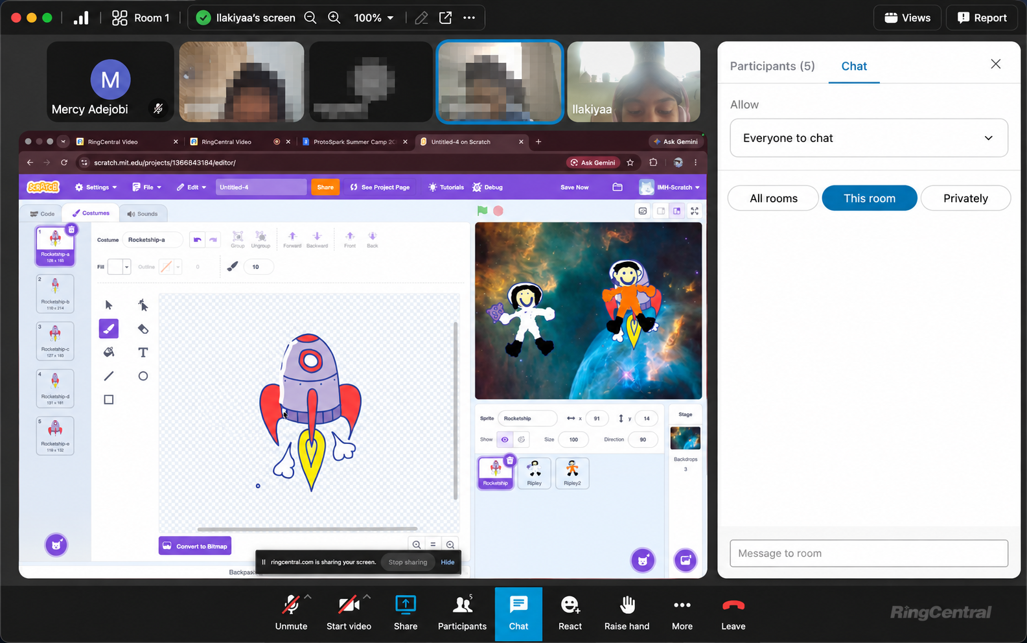The height and width of the screenshot is (643, 1027).
Task: Raise hand in the meeting
Action: 627,613
